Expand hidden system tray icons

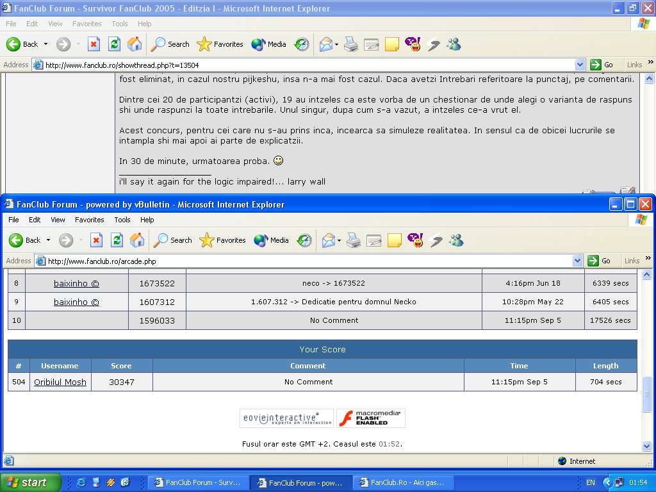607,482
